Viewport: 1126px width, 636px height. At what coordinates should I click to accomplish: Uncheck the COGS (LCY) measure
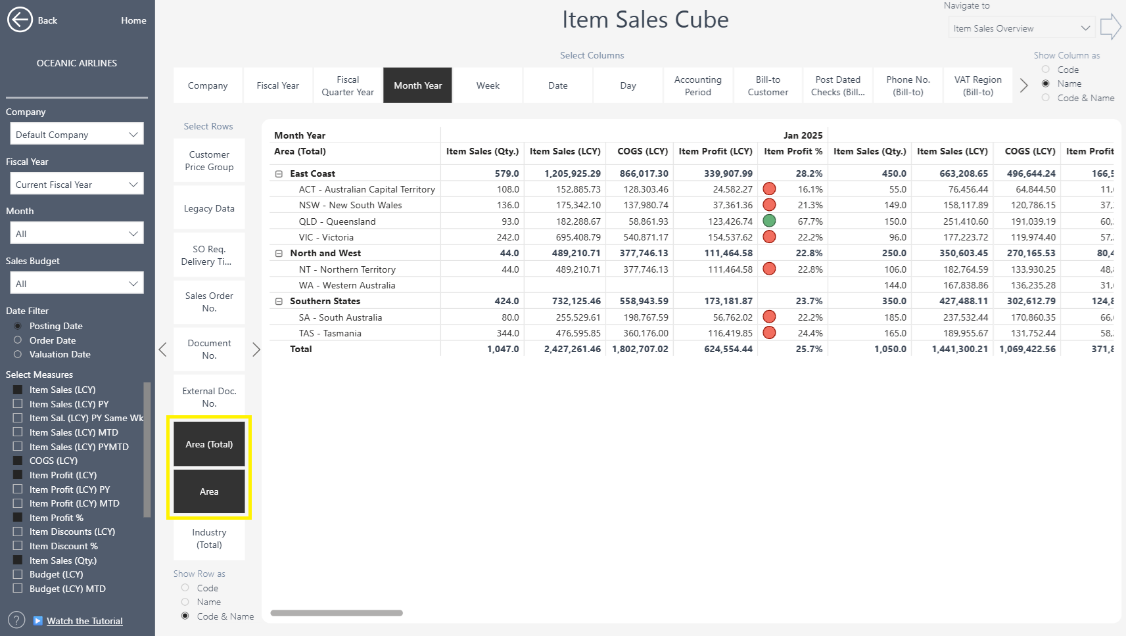(x=18, y=461)
